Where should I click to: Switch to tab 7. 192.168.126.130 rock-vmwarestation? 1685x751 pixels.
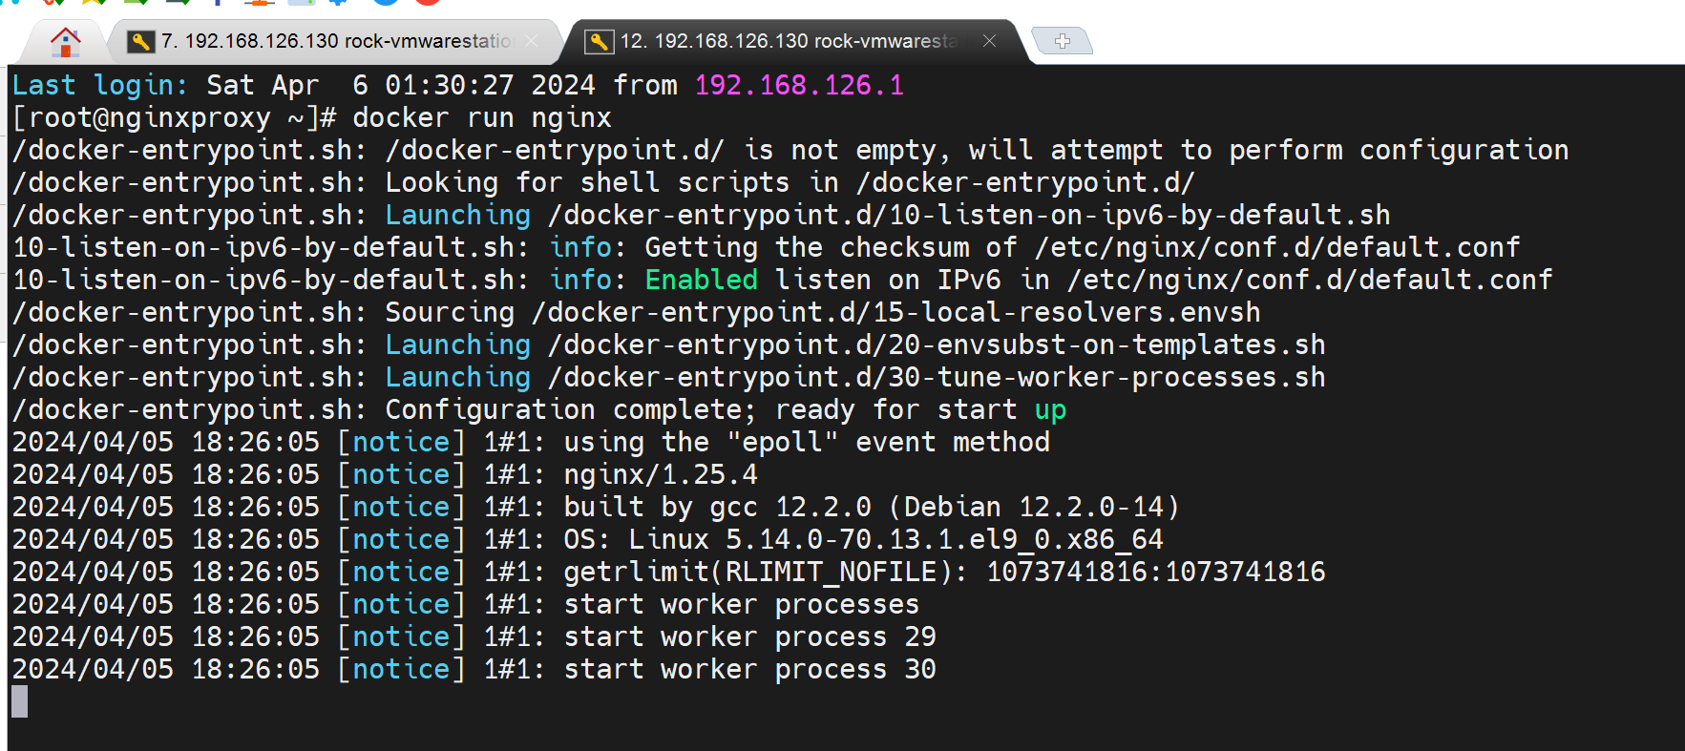pyautogui.click(x=334, y=41)
